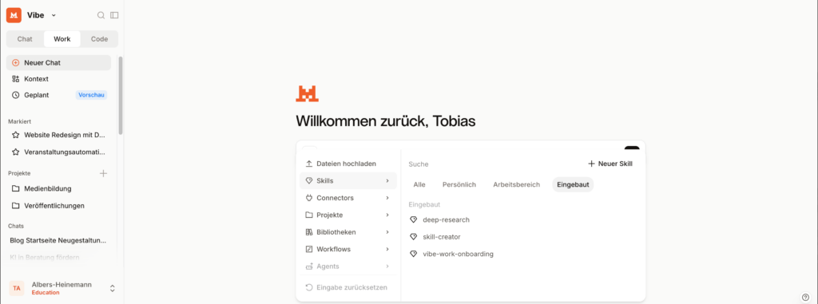Click the orange Vibe logo icon
Screen dimensions: 818x304
[14, 15]
